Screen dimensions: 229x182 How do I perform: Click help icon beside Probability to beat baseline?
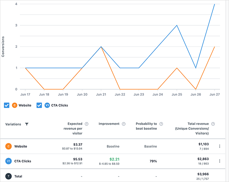161,124
